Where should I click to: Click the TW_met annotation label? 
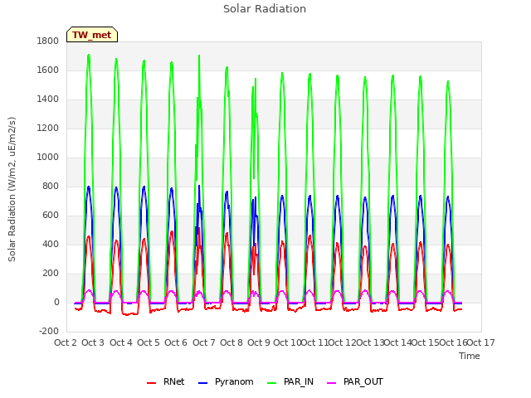(x=92, y=35)
